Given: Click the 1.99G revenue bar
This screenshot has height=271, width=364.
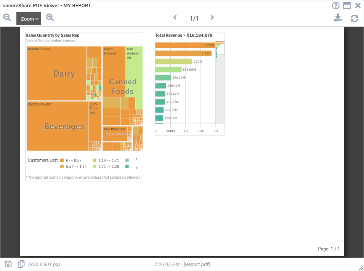Looking at the screenshot, I should 185,45.
